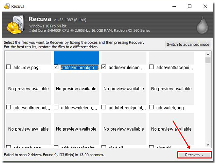Viewport: 215px width, 163px height.
Task: Select the thumbnail above add_row.png
Action: (x=29, y=58)
